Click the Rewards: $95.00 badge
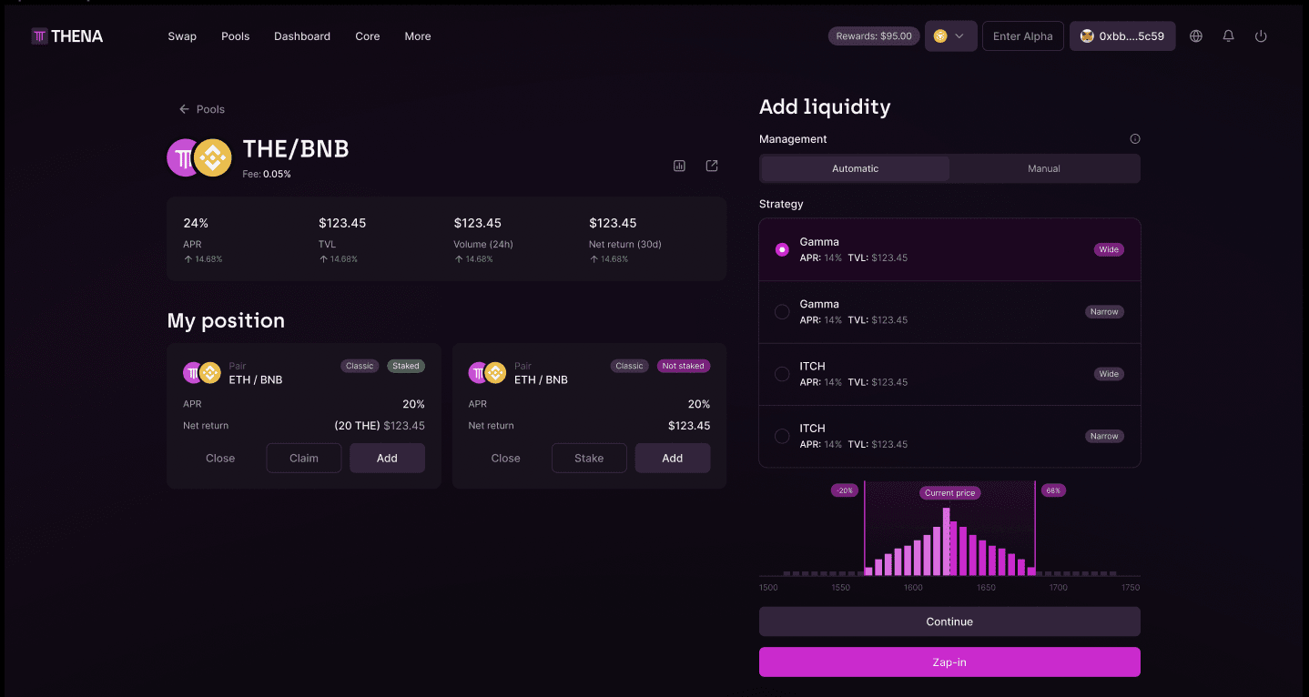 pyautogui.click(x=874, y=36)
